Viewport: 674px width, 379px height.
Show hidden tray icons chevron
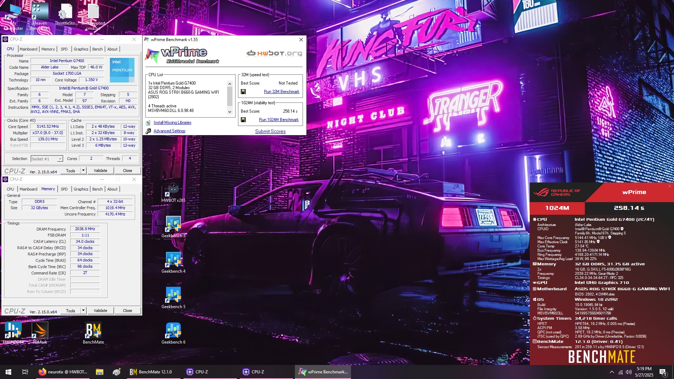[612, 372]
